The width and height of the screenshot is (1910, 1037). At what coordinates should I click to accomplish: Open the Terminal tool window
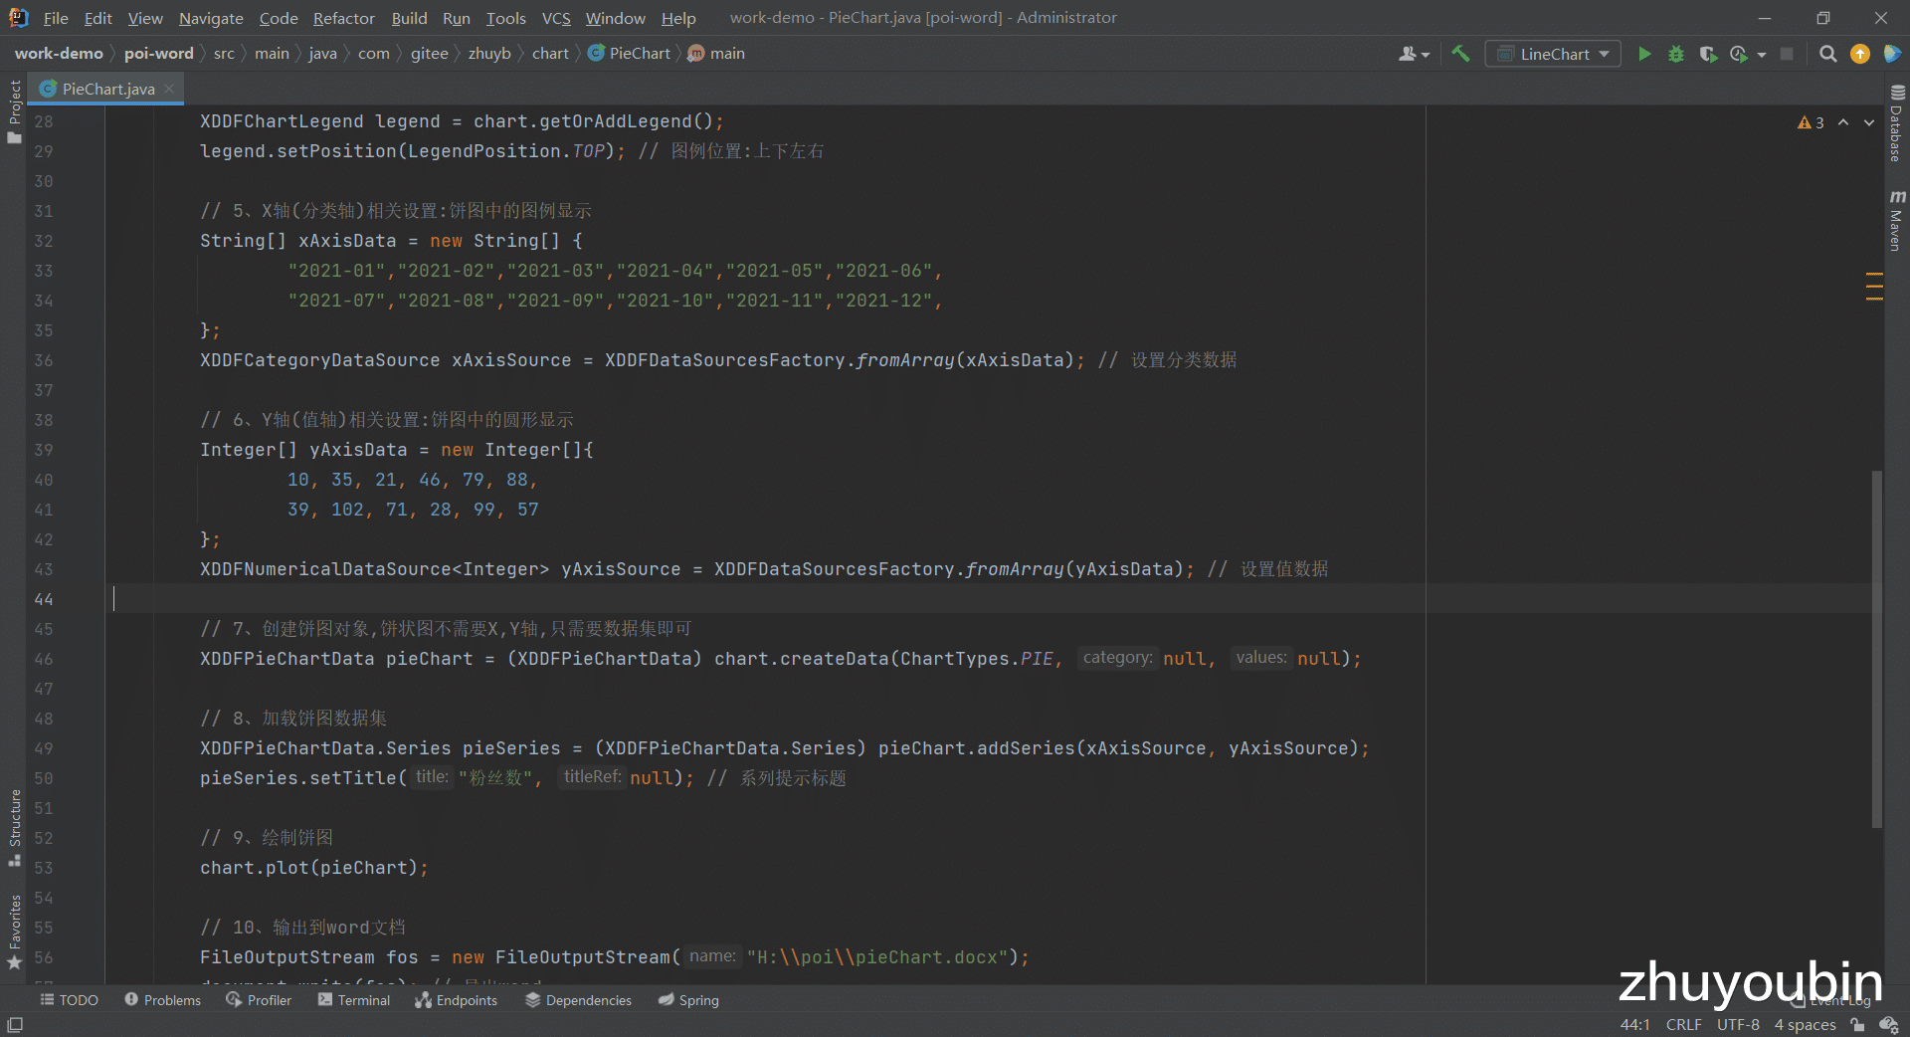point(354,1000)
